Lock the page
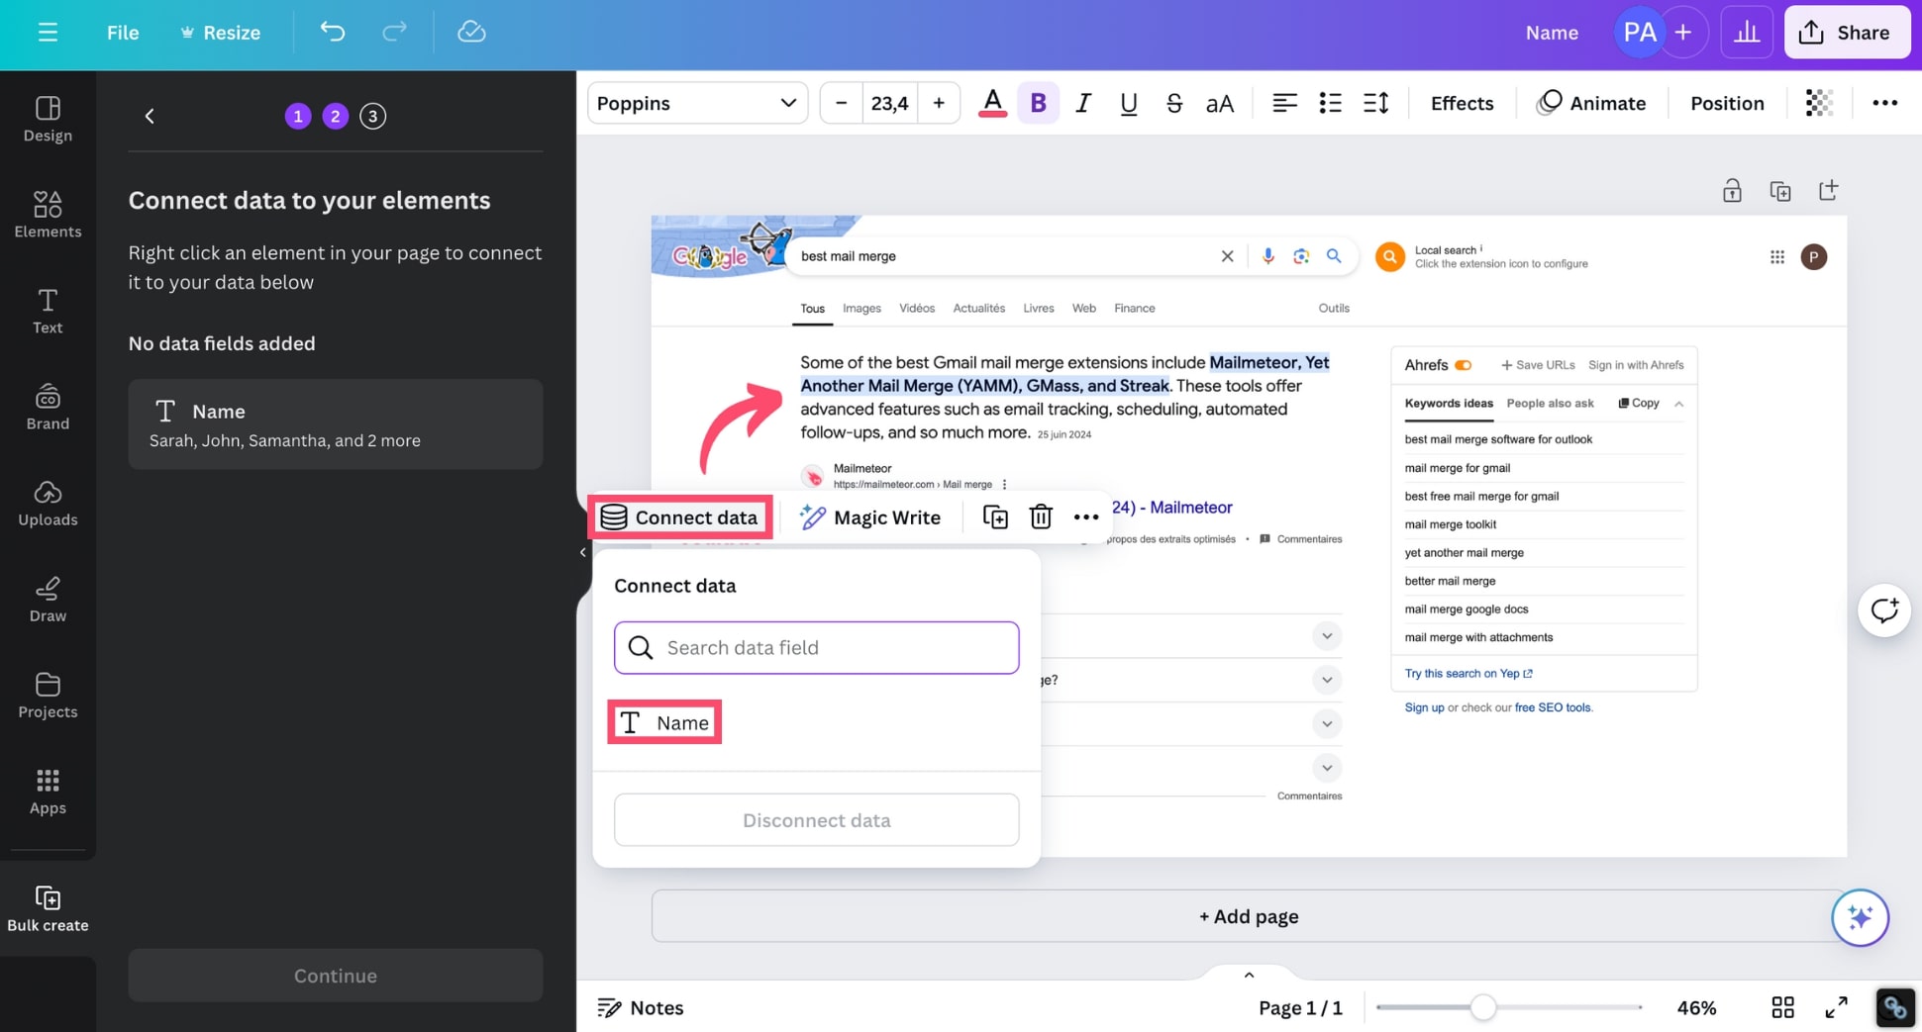Image resolution: width=1922 pixels, height=1032 pixels. 1732,191
